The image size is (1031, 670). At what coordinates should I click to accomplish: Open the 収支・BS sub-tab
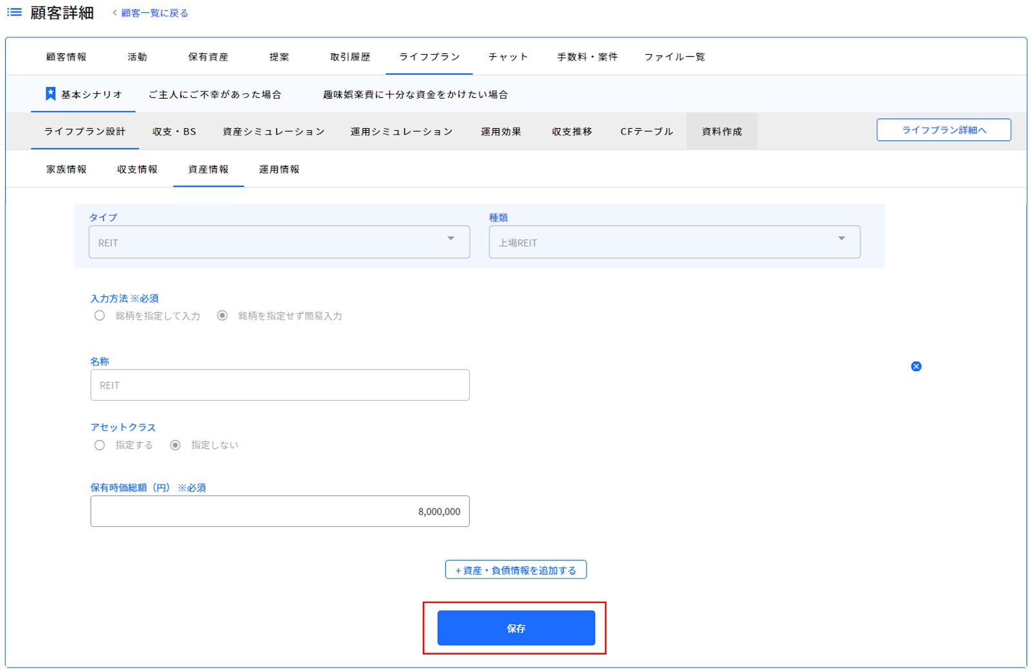click(x=174, y=131)
